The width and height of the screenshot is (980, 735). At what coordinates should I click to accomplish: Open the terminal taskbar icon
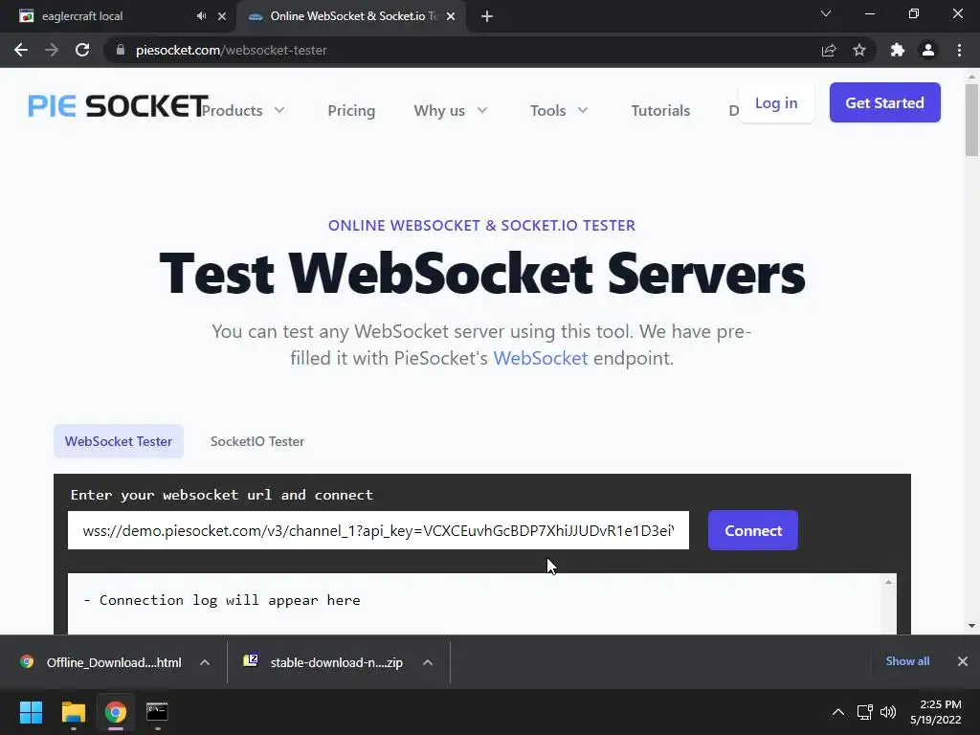click(x=157, y=712)
